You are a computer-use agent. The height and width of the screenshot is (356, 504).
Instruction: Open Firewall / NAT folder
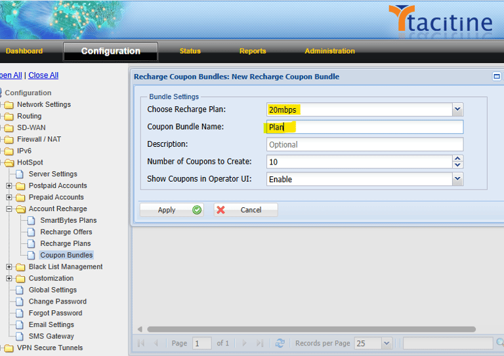[39, 139]
